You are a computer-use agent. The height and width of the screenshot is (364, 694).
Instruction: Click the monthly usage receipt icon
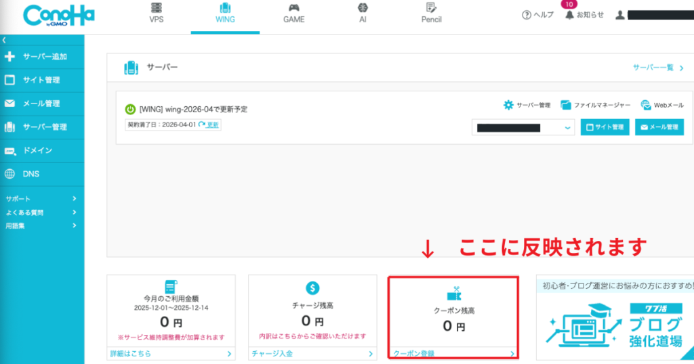tap(171, 287)
